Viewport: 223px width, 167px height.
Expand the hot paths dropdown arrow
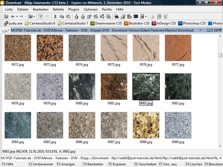pyautogui.click(x=34, y=17)
